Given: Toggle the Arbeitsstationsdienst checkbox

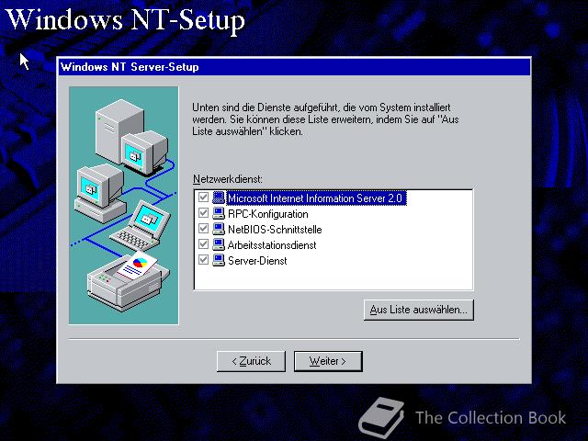Looking at the screenshot, I should click(203, 244).
